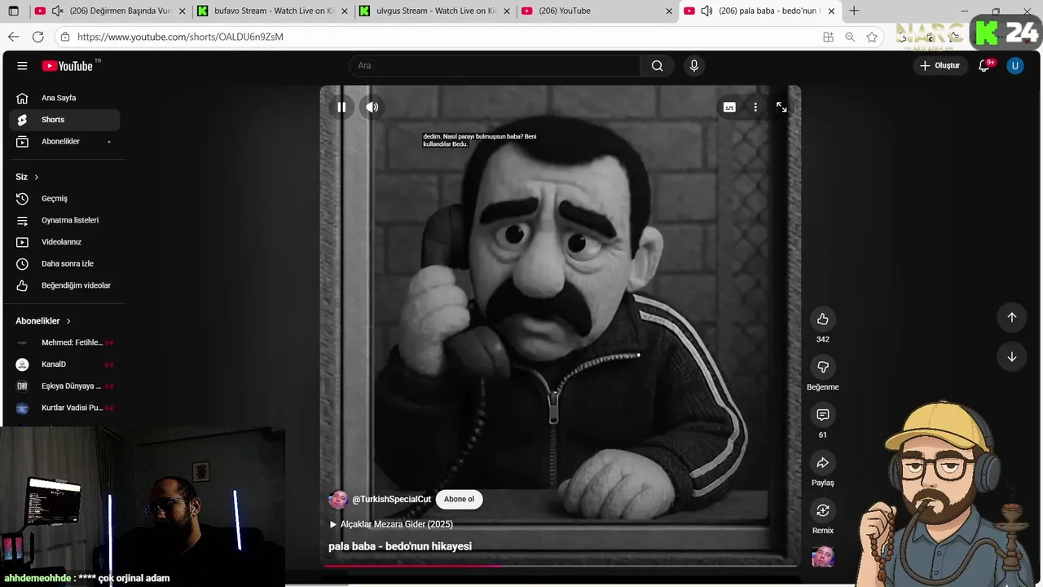Viewport: 1043px width, 587px height.
Task: Open Mehmed: Fetihle... subscription channel
Action: (64, 343)
